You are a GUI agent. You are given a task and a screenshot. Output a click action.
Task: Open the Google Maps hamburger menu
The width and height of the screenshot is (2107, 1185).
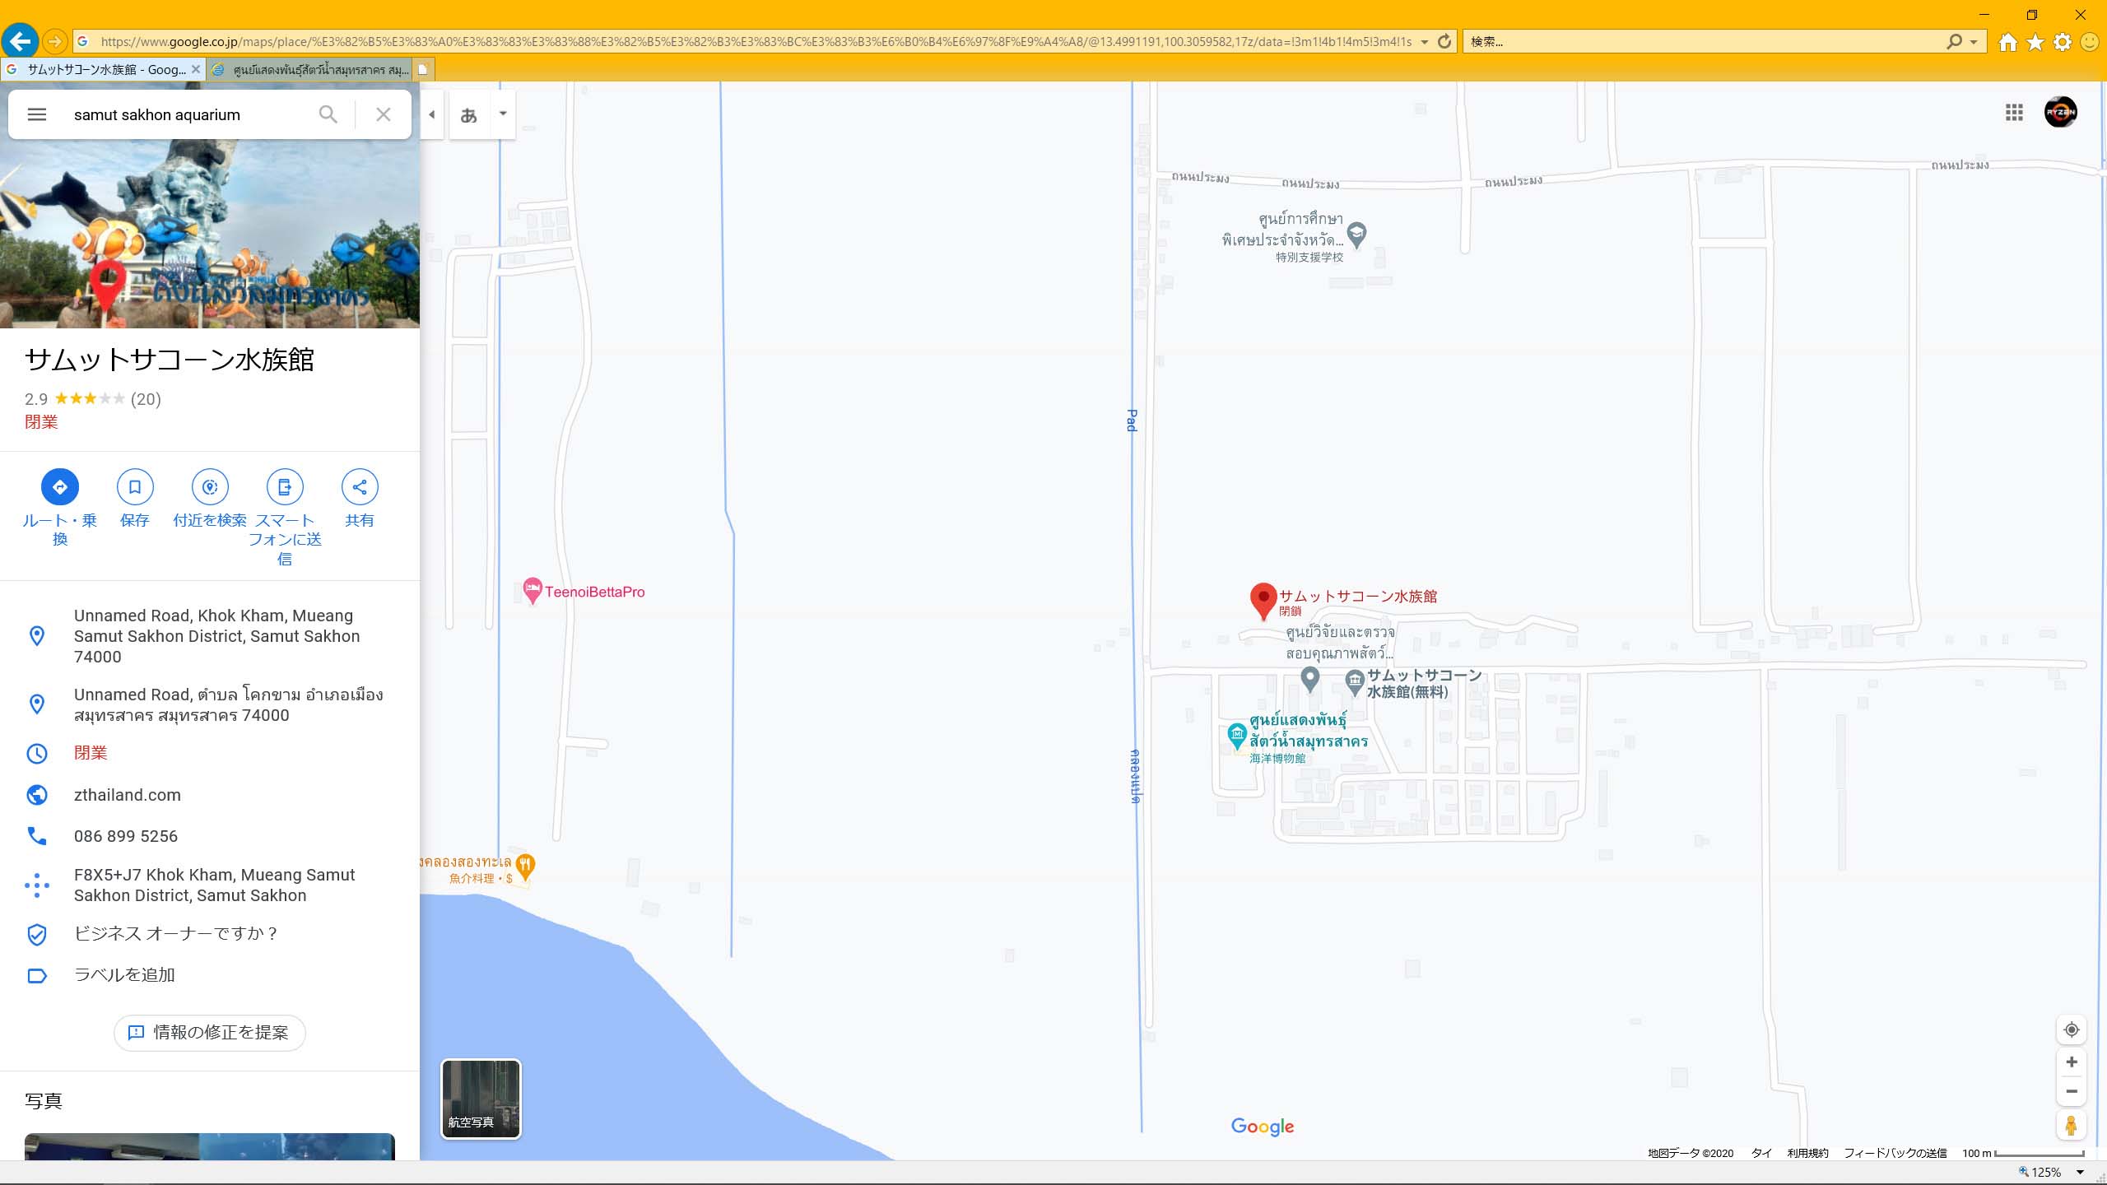[x=37, y=114]
